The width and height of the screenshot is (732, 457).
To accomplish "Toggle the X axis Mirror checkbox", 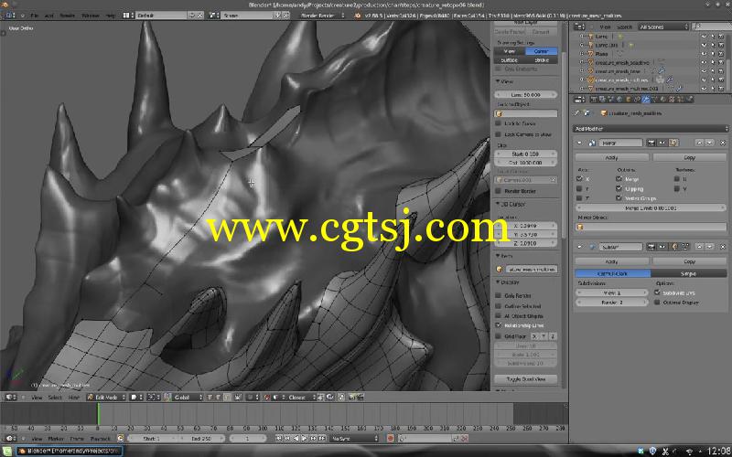I will click(579, 178).
